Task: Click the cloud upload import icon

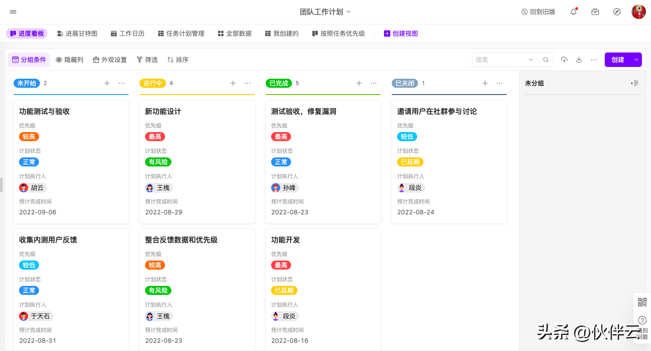Action: (x=564, y=60)
